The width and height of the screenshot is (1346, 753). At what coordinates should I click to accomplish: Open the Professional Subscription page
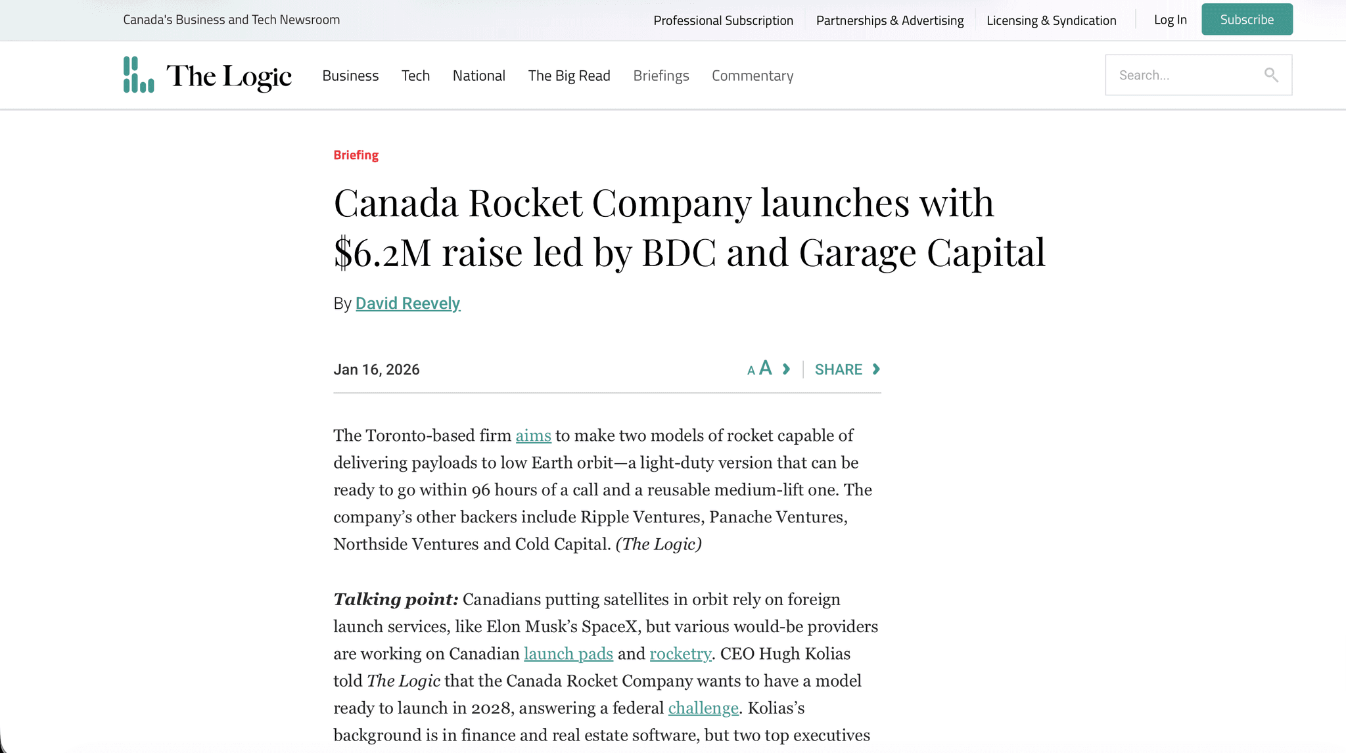pos(723,20)
